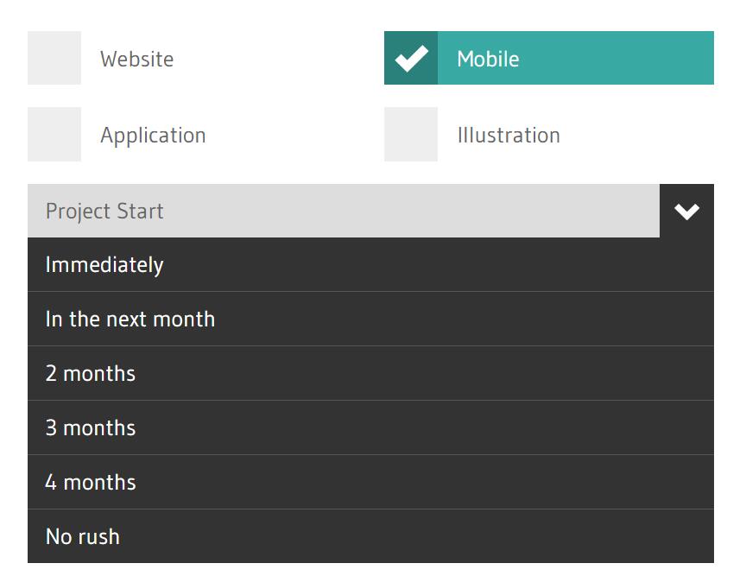This screenshot has width=746, height=576.
Task: Click the dark arrow box of dropdown
Action: [x=687, y=211]
